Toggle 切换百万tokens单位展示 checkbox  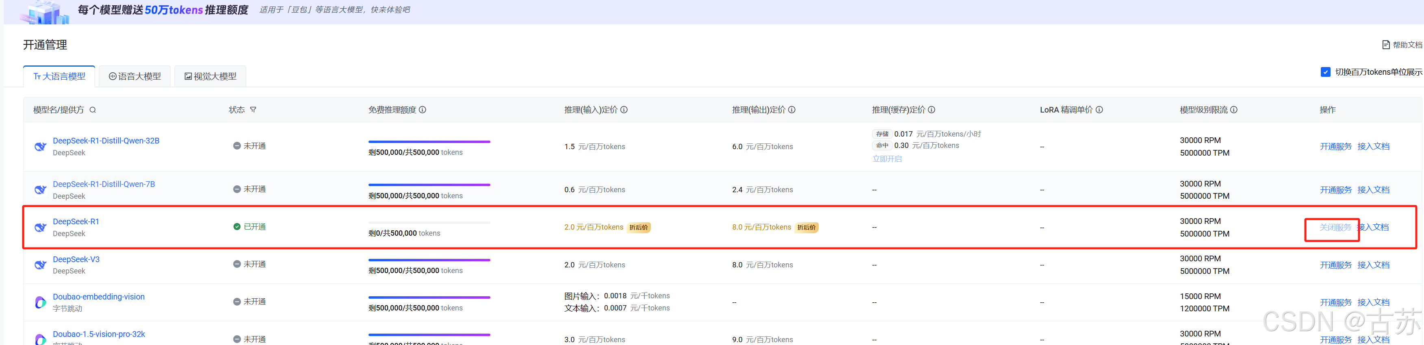(1326, 72)
